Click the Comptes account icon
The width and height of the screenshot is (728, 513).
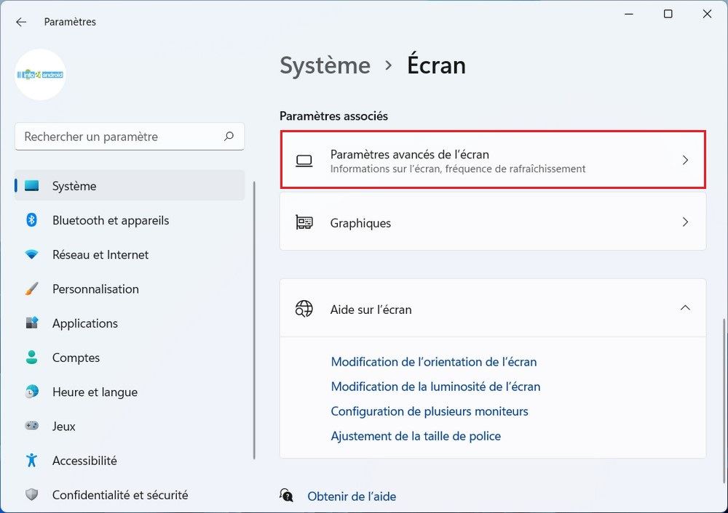[32, 358]
